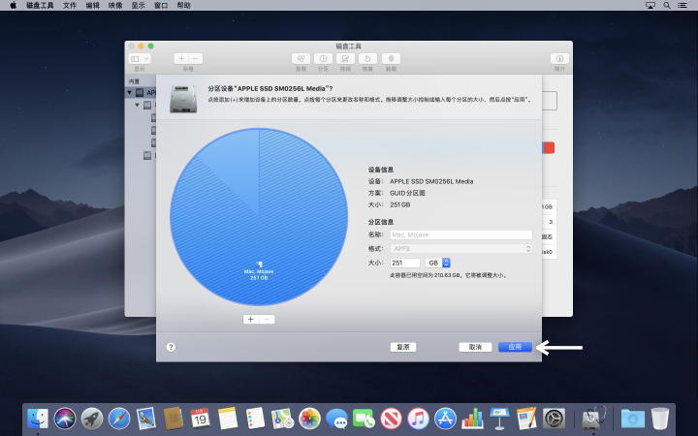Screen dimensions: 698x436
Task: Click the 抹掉 erase toolbar icon
Action: click(345, 58)
